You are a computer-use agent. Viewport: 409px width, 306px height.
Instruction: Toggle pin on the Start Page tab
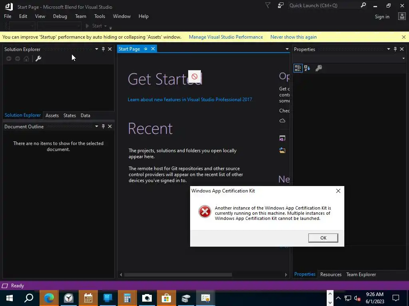tap(145, 49)
